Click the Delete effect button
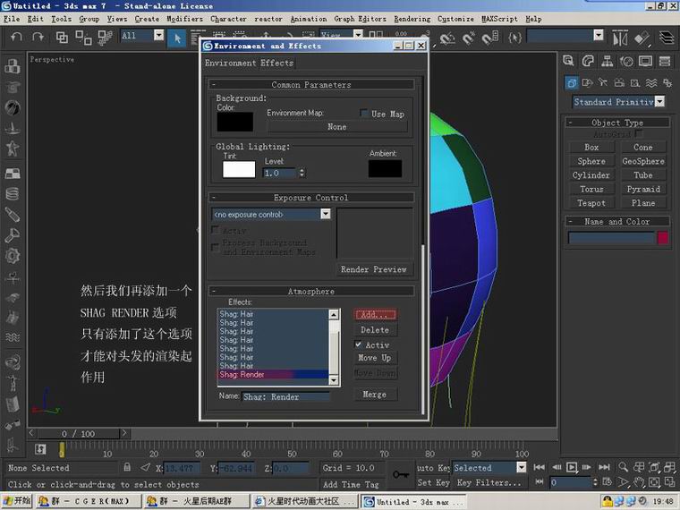This screenshot has width=680, height=510. 375,329
